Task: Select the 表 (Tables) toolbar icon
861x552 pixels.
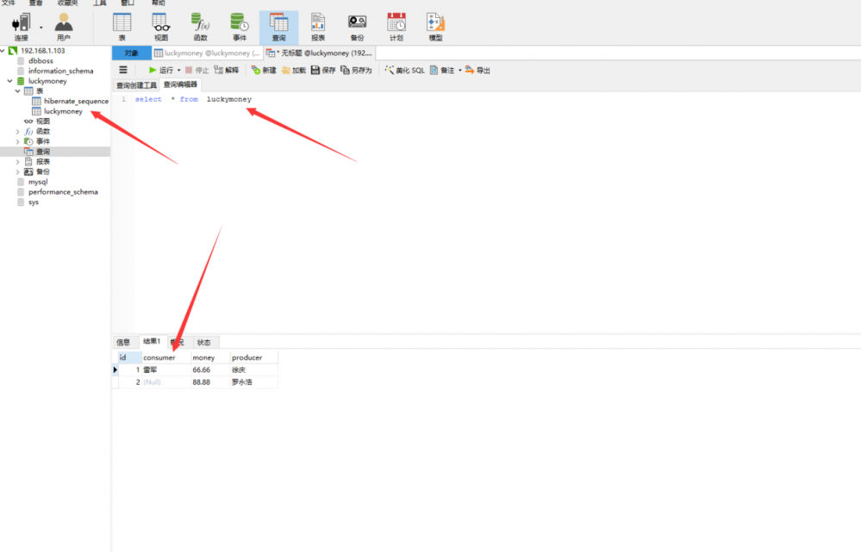Action: 122,26
